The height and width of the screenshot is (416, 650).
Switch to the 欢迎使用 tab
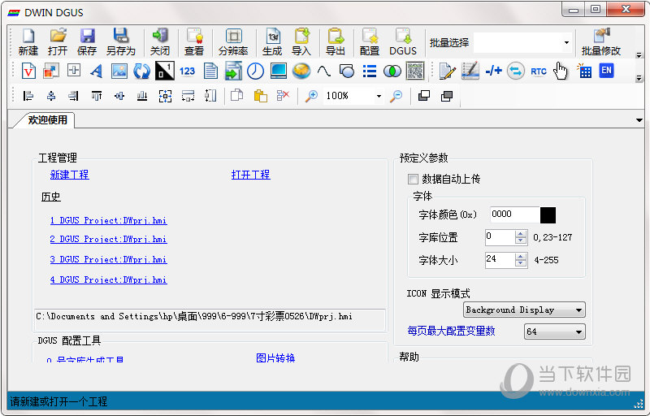[x=47, y=120]
